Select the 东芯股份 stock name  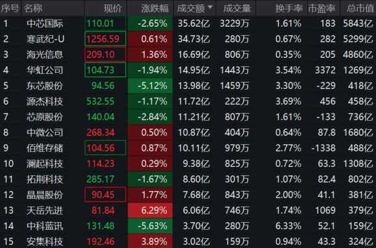click(45, 86)
